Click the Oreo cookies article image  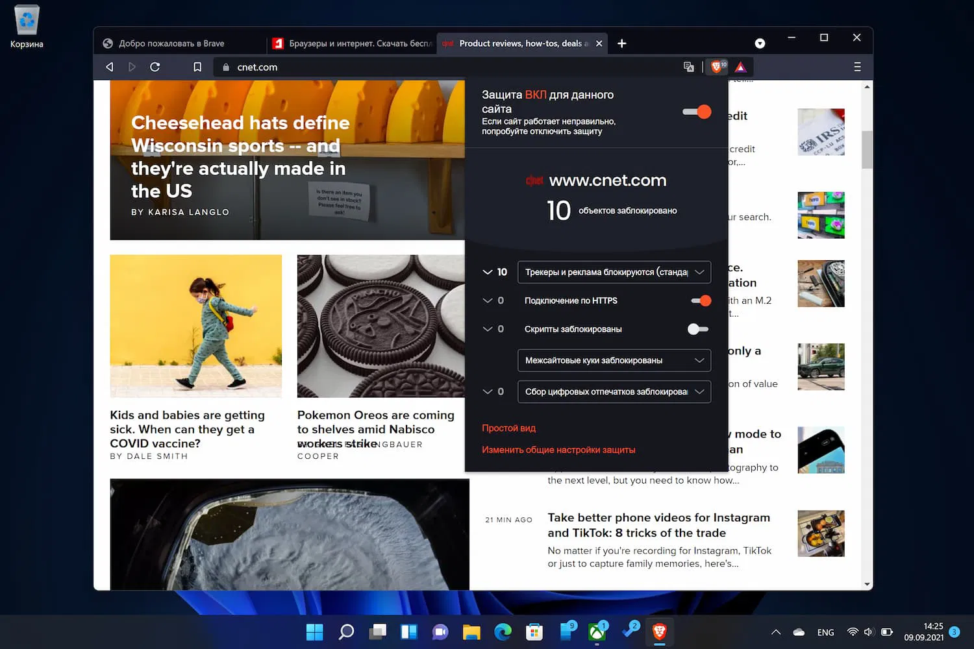(x=381, y=326)
